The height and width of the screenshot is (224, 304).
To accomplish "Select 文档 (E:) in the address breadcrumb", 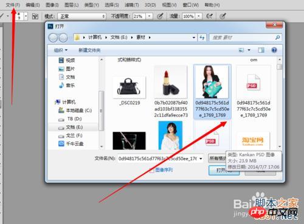I will click(119, 38).
